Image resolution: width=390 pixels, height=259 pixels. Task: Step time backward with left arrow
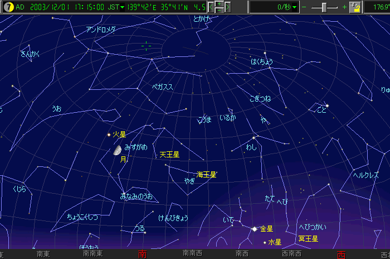point(211,7)
